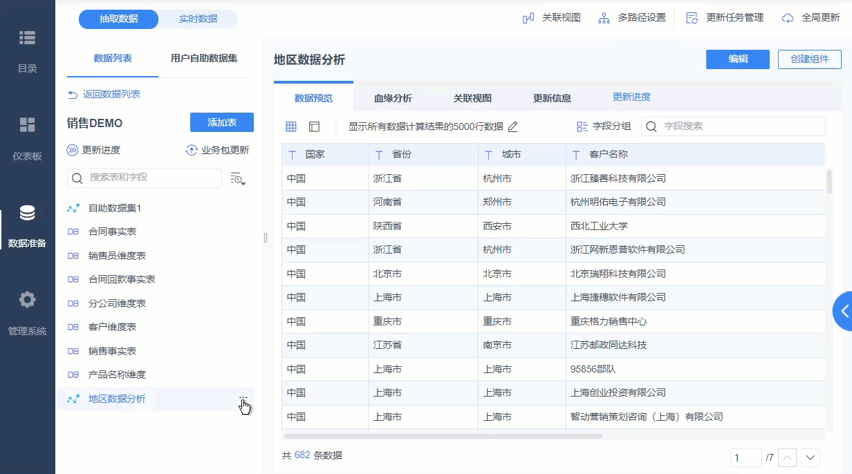852x474 pixels.
Task: Open 管理系统 gear icon in sidebar
Action: coord(27,300)
